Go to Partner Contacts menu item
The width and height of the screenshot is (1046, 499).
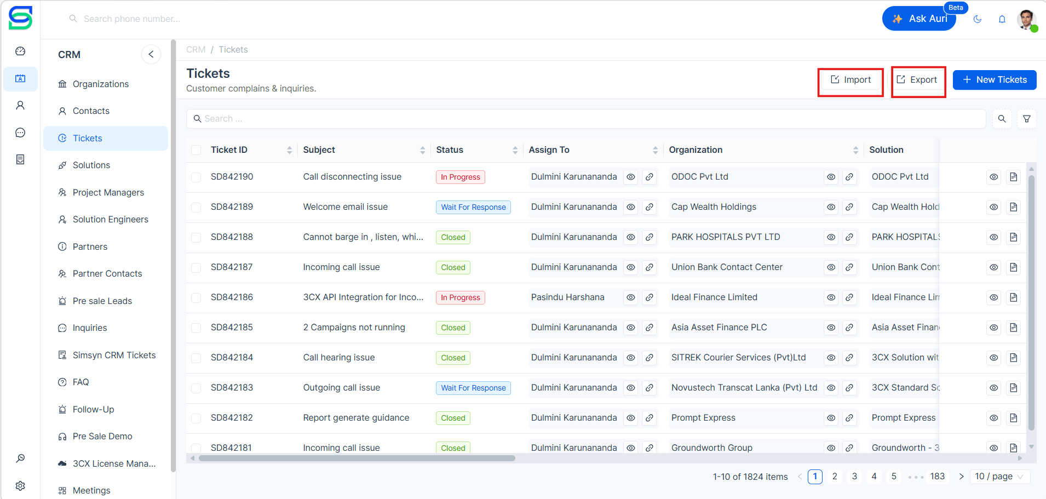click(x=107, y=274)
